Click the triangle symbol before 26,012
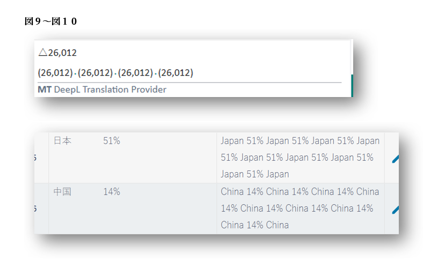The image size is (431, 260). (x=42, y=53)
